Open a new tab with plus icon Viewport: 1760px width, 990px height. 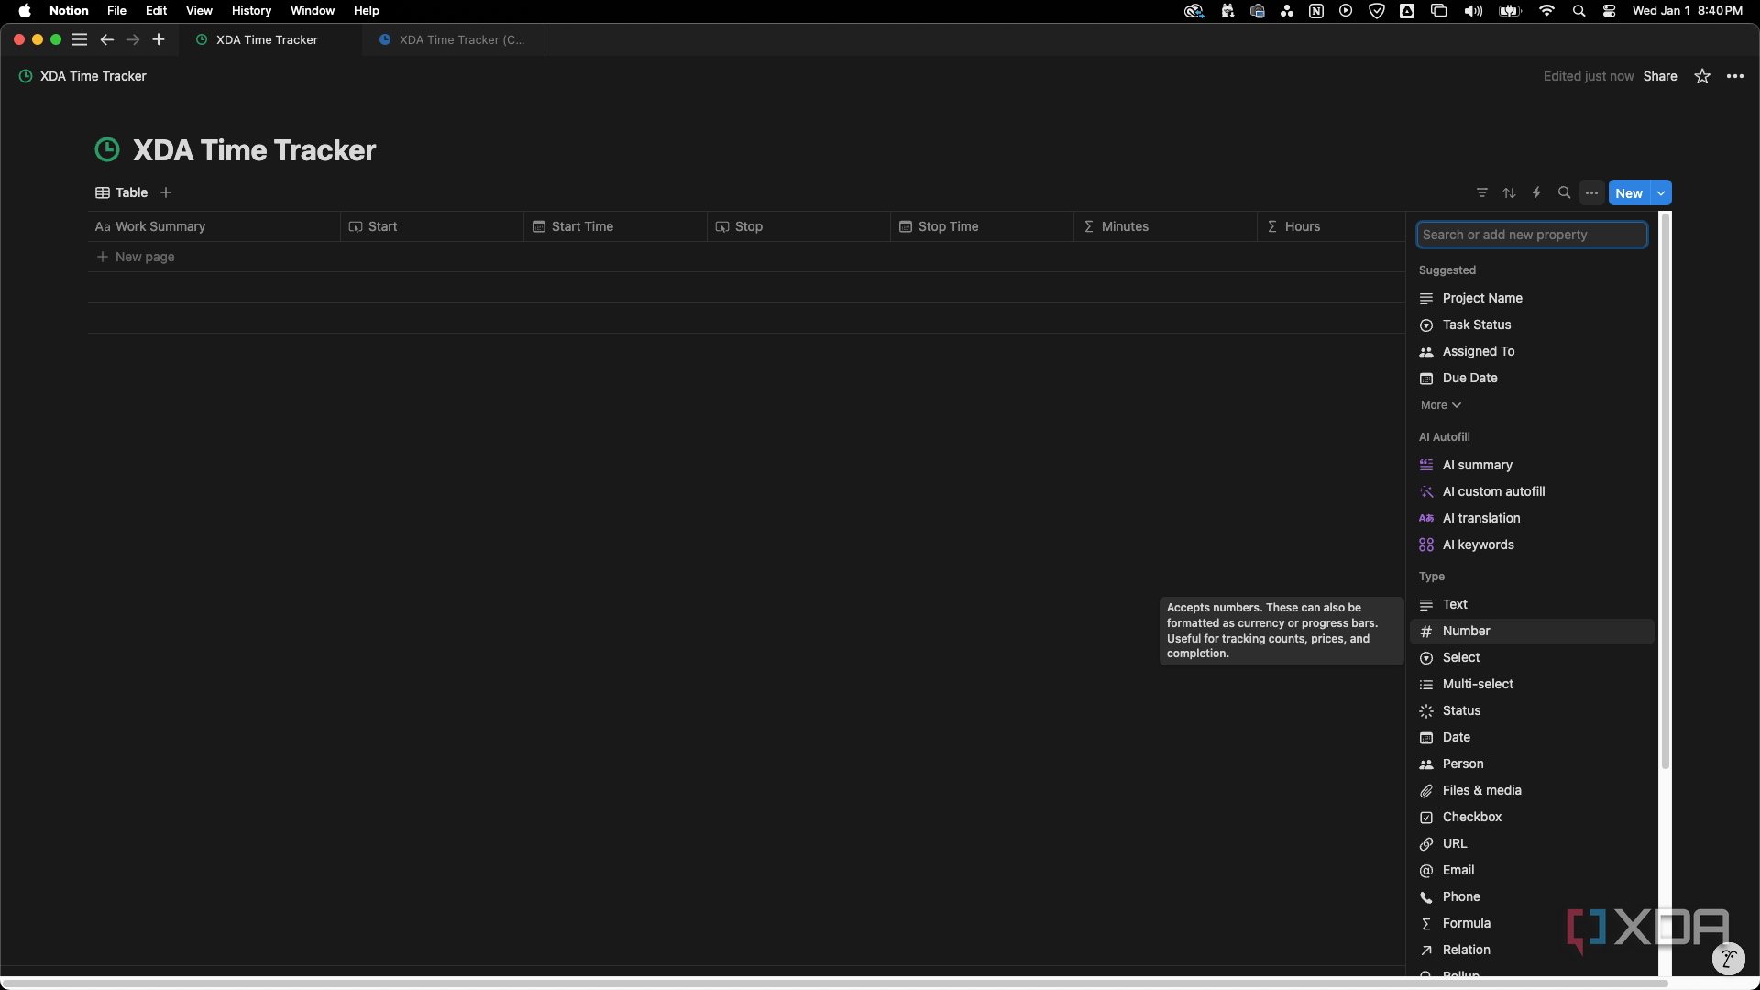coord(159,39)
